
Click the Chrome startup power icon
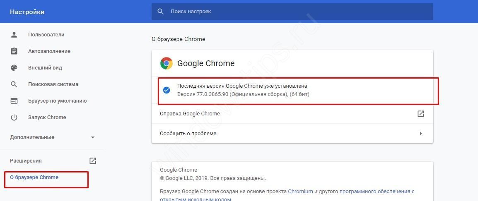coord(14,117)
